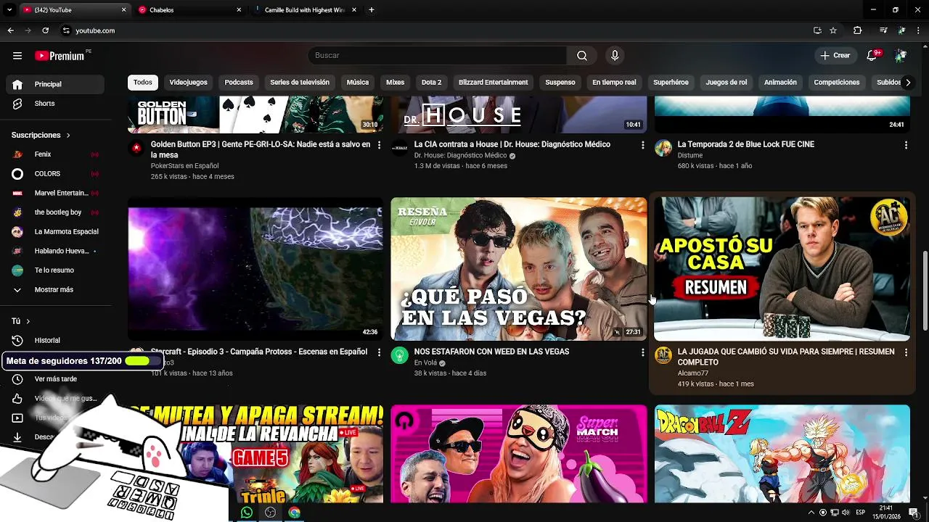Image resolution: width=929 pixels, height=522 pixels.
Task: Select the Competiciones filter chip
Action: pyautogui.click(x=837, y=83)
